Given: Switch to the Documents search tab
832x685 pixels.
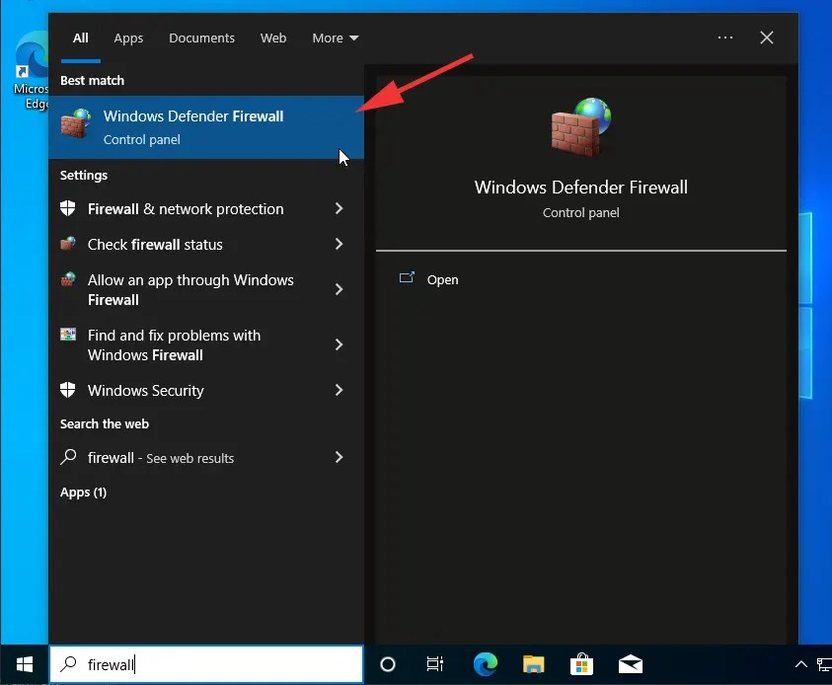Looking at the screenshot, I should point(201,38).
